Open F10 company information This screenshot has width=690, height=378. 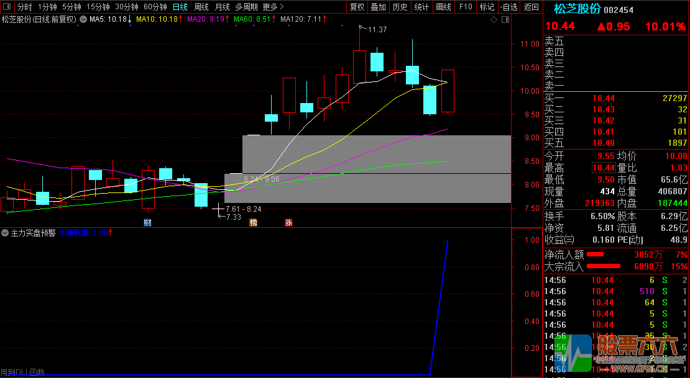465,7
